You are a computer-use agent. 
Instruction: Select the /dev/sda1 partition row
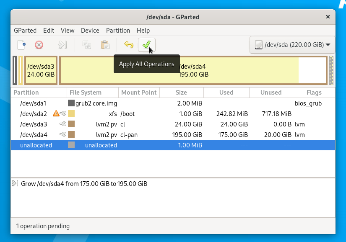coord(34,103)
